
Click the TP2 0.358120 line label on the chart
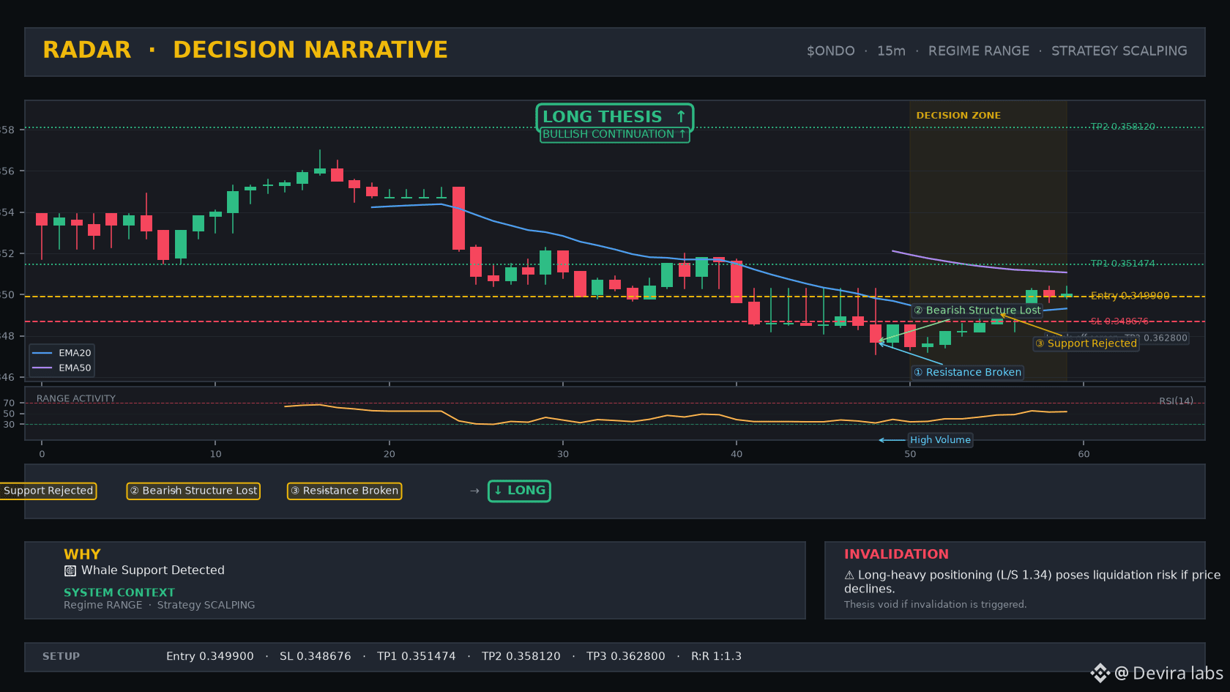click(1122, 127)
